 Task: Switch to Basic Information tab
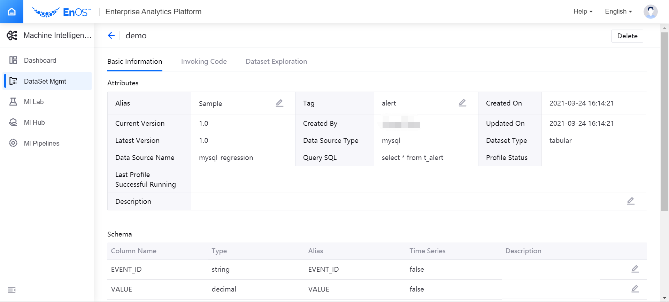coord(135,62)
